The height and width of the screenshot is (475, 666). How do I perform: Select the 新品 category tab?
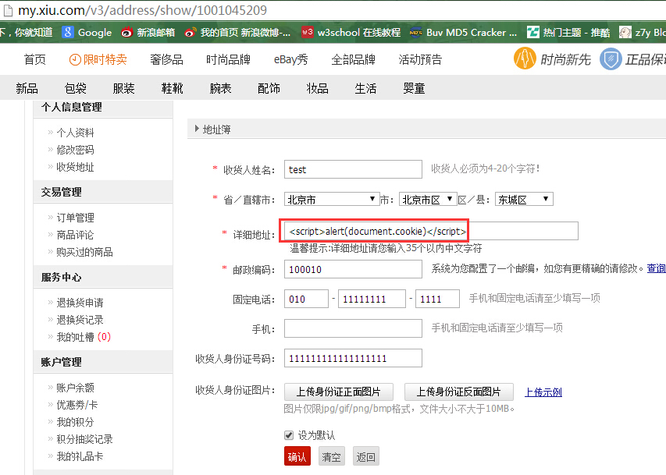coord(27,88)
